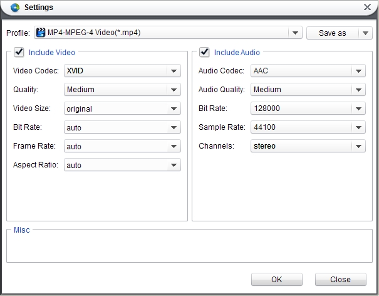
Task: Close the Settings dialog with X
Action: coord(367,8)
